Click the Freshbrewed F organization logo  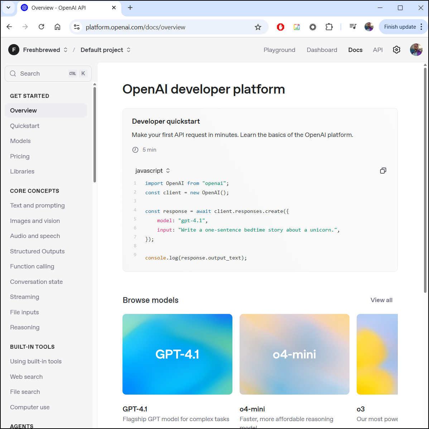pos(14,50)
